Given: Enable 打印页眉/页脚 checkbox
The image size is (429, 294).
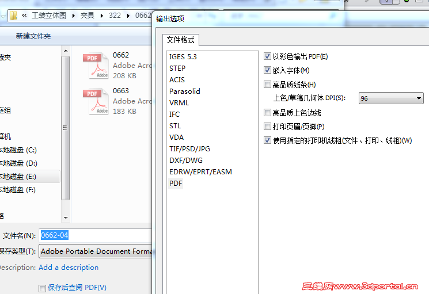Looking at the screenshot, I should [x=267, y=127].
